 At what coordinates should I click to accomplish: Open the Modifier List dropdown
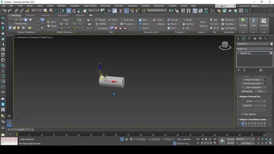click(254, 49)
